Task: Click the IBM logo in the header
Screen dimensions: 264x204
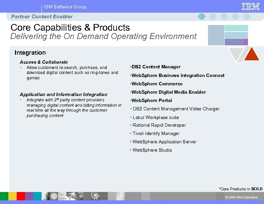Action: click(x=251, y=7)
